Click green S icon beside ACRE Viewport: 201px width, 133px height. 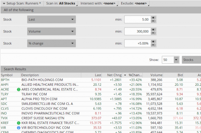pyautogui.click(x=18, y=89)
